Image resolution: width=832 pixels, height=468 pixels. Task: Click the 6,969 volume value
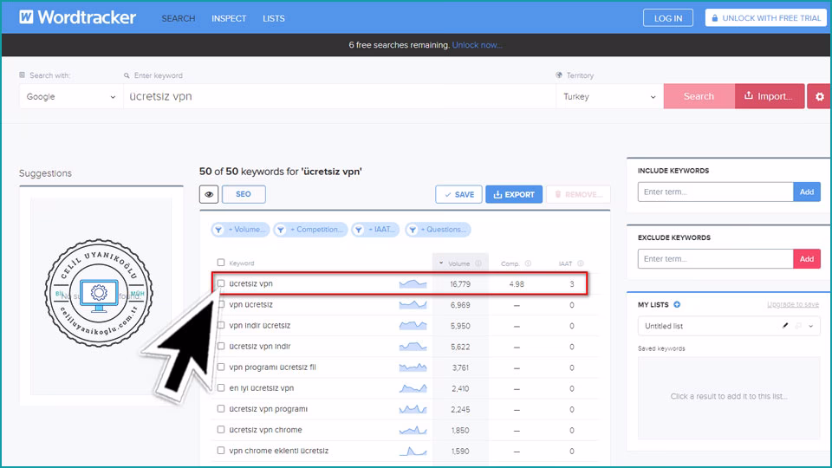460,305
